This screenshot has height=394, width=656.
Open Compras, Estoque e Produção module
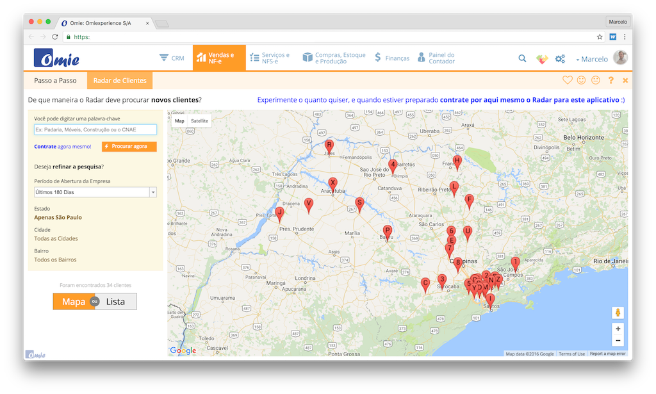point(334,58)
